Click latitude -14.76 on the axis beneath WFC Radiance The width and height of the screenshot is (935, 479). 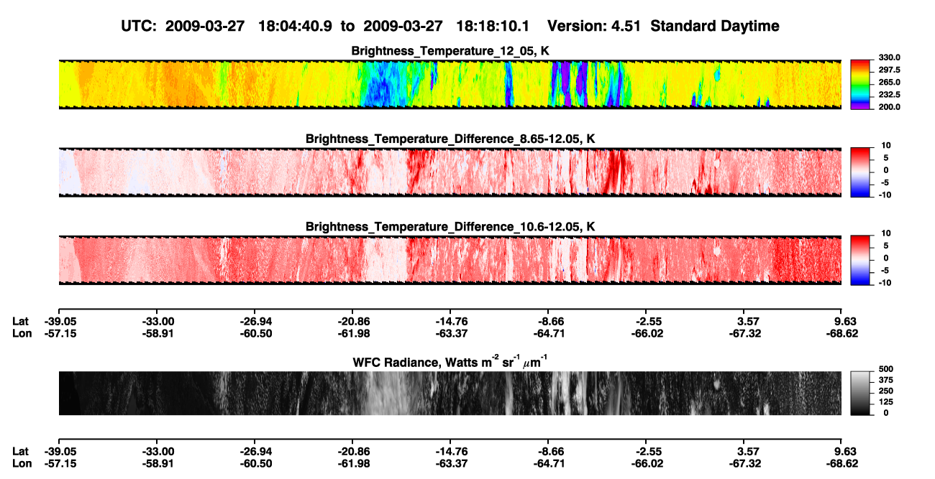(450, 451)
